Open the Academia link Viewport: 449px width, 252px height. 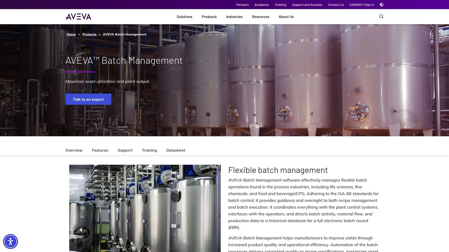coord(262,5)
